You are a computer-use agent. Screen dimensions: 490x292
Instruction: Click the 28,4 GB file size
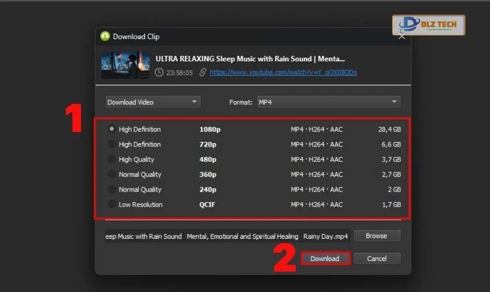click(x=390, y=129)
